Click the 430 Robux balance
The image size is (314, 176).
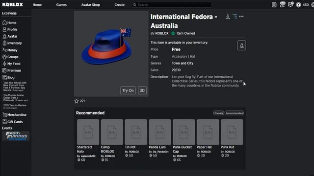pos(305,5)
